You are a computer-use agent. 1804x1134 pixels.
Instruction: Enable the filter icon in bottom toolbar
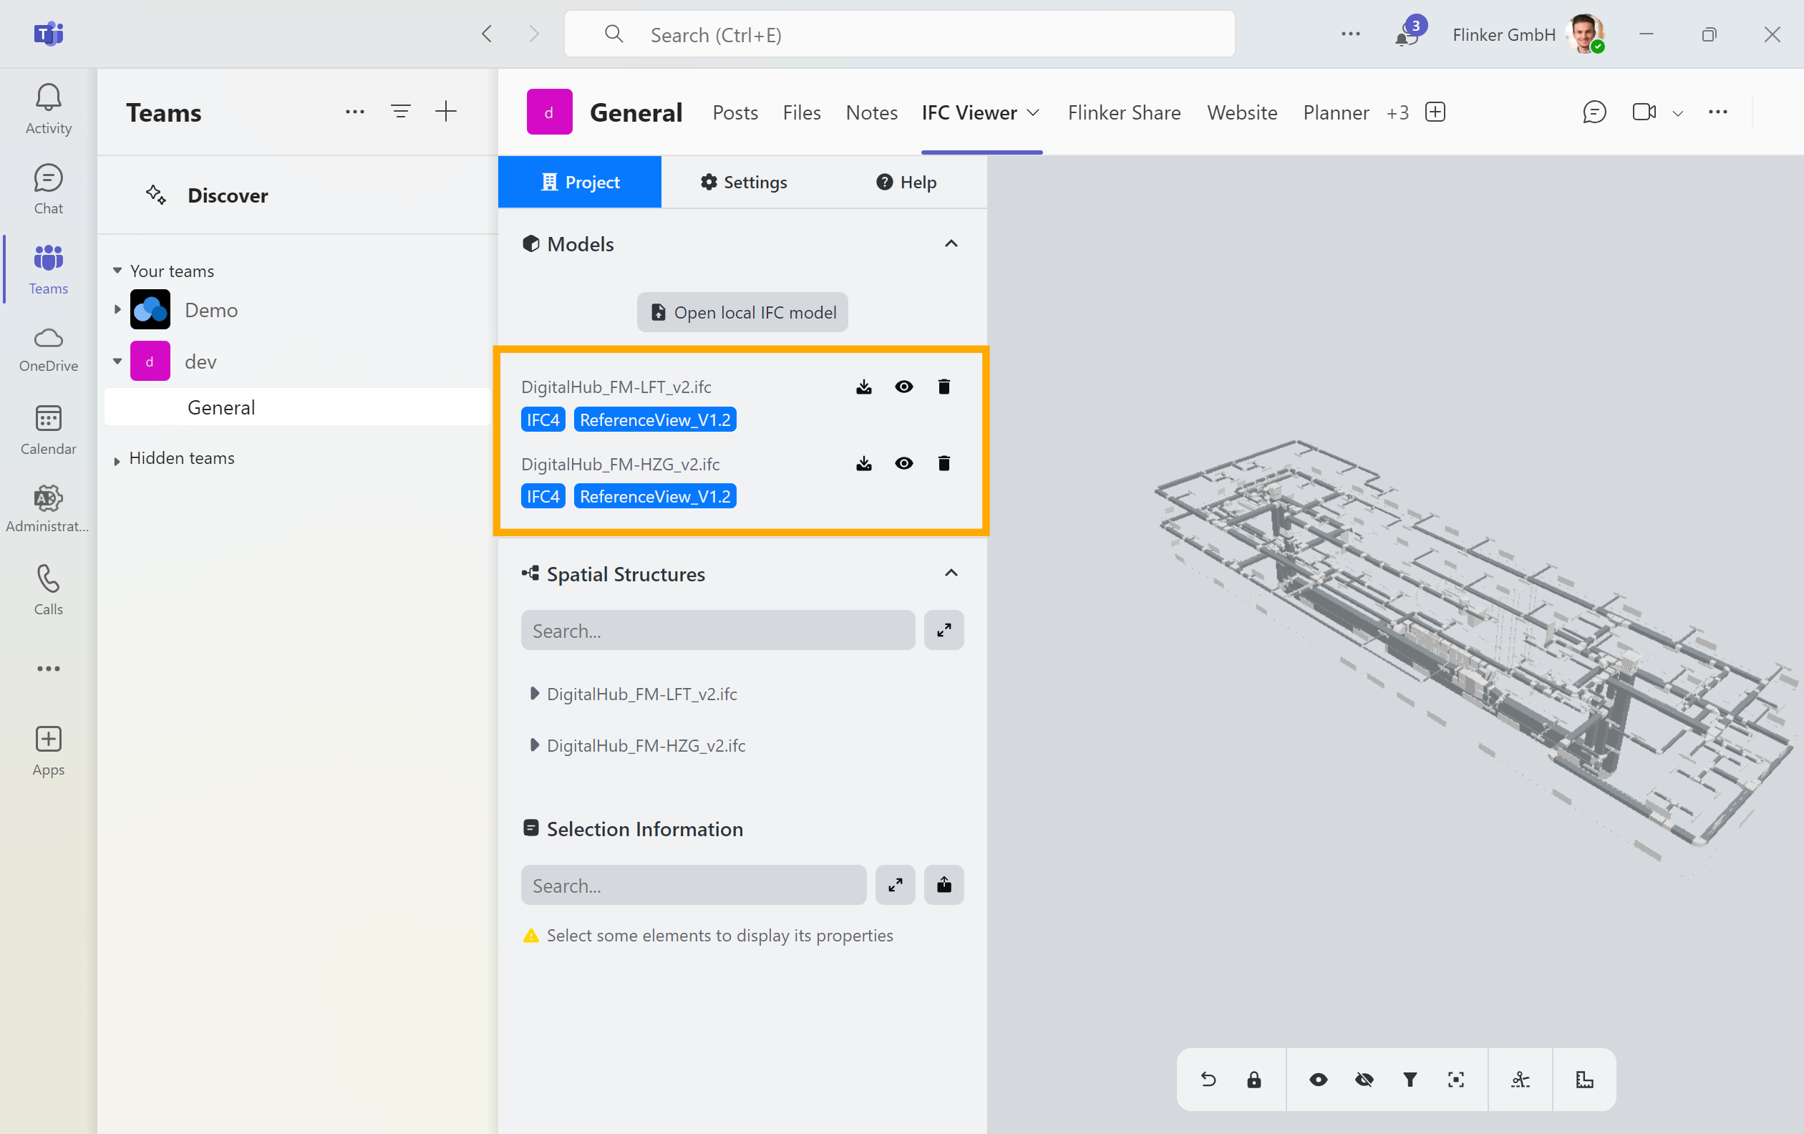point(1410,1079)
